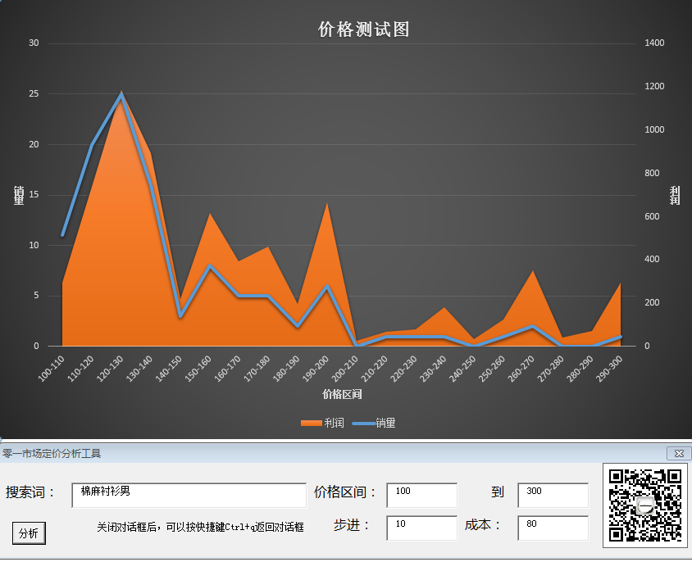Image resolution: width=692 pixels, height=562 pixels.
Task: Click the x-axis label 200-210
Action: 345,369
